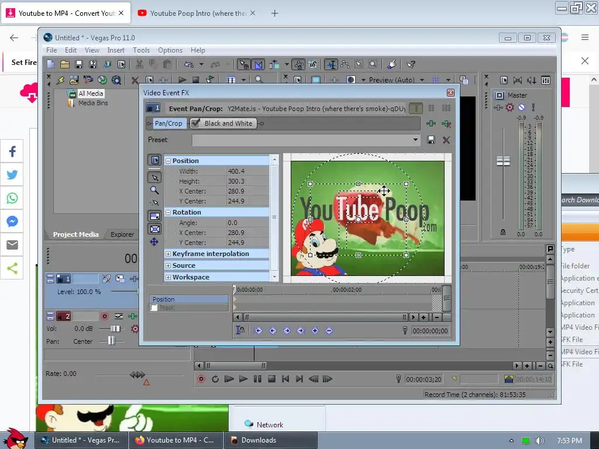Open Downloads from the taskbar
The width and height of the screenshot is (599, 449).
coord(270,440)
